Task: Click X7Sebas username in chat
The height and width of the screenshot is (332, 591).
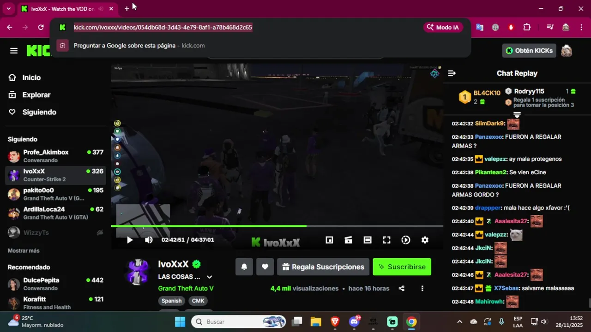Action: click(506, 288)
